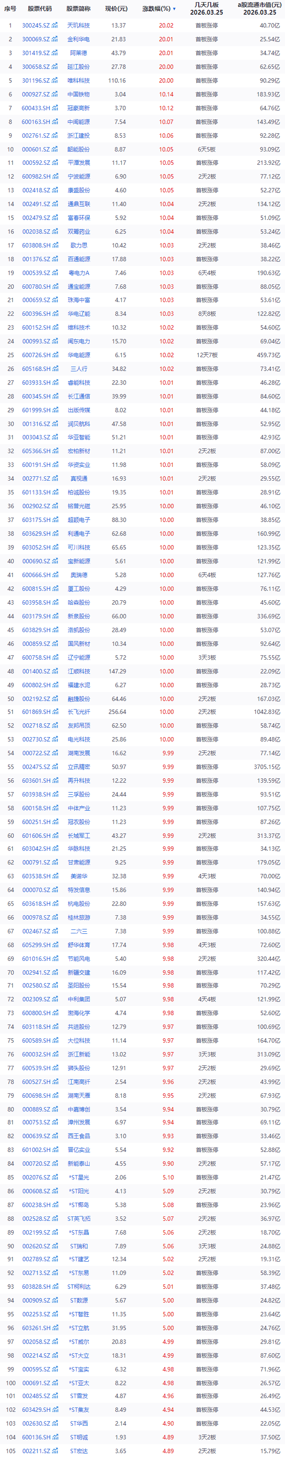The image size is (285, 1457).
Task: Open stock code link 301196.SZ
Action: click(x=35, y=80)
